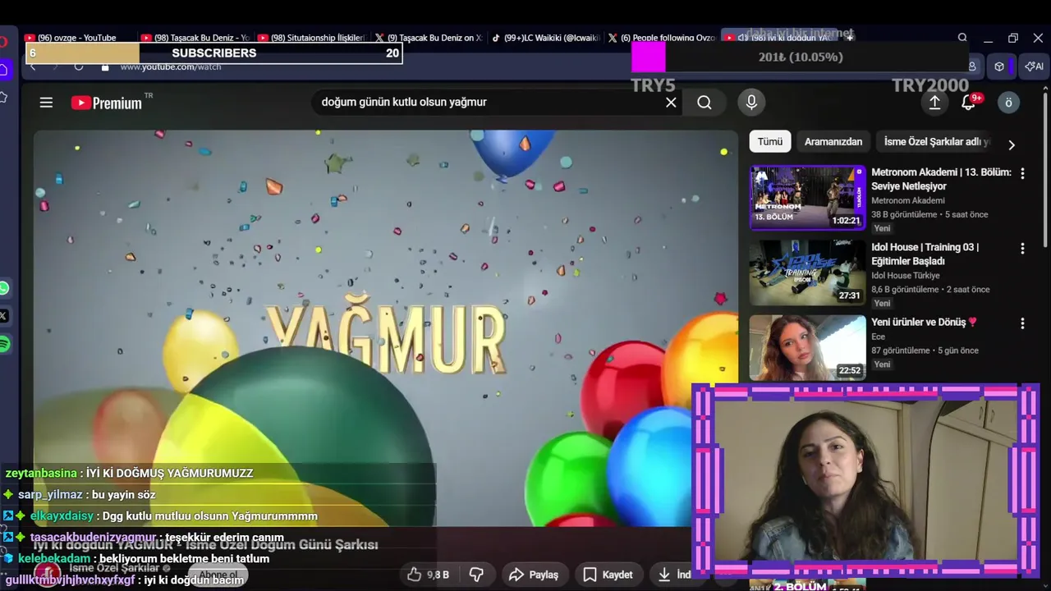Switch to ovzge - YouTube browser tab
Viewport: 1051px width, 591px height.
pyautogui.click(x=78, y=38)
